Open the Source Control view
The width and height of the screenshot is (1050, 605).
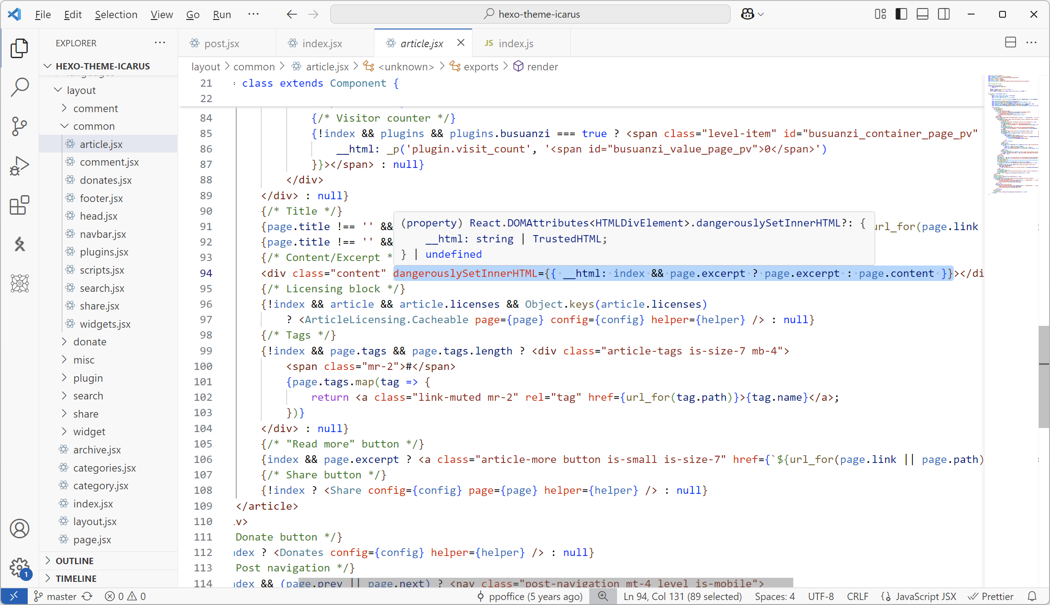[20, 126]
